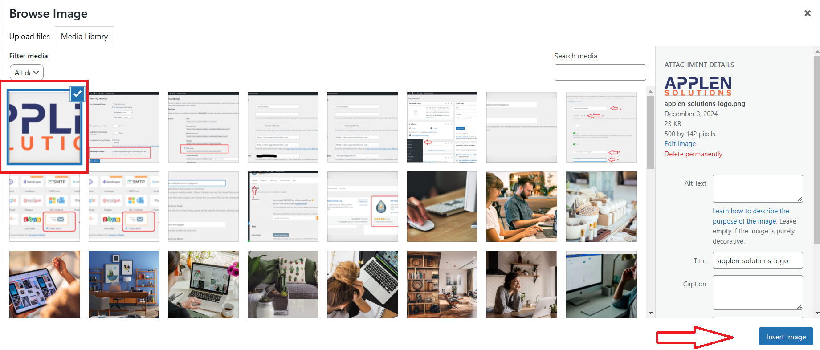Select the cactus plants on sofa photo
Screen dimensions: 820x350
coord(283,285)
